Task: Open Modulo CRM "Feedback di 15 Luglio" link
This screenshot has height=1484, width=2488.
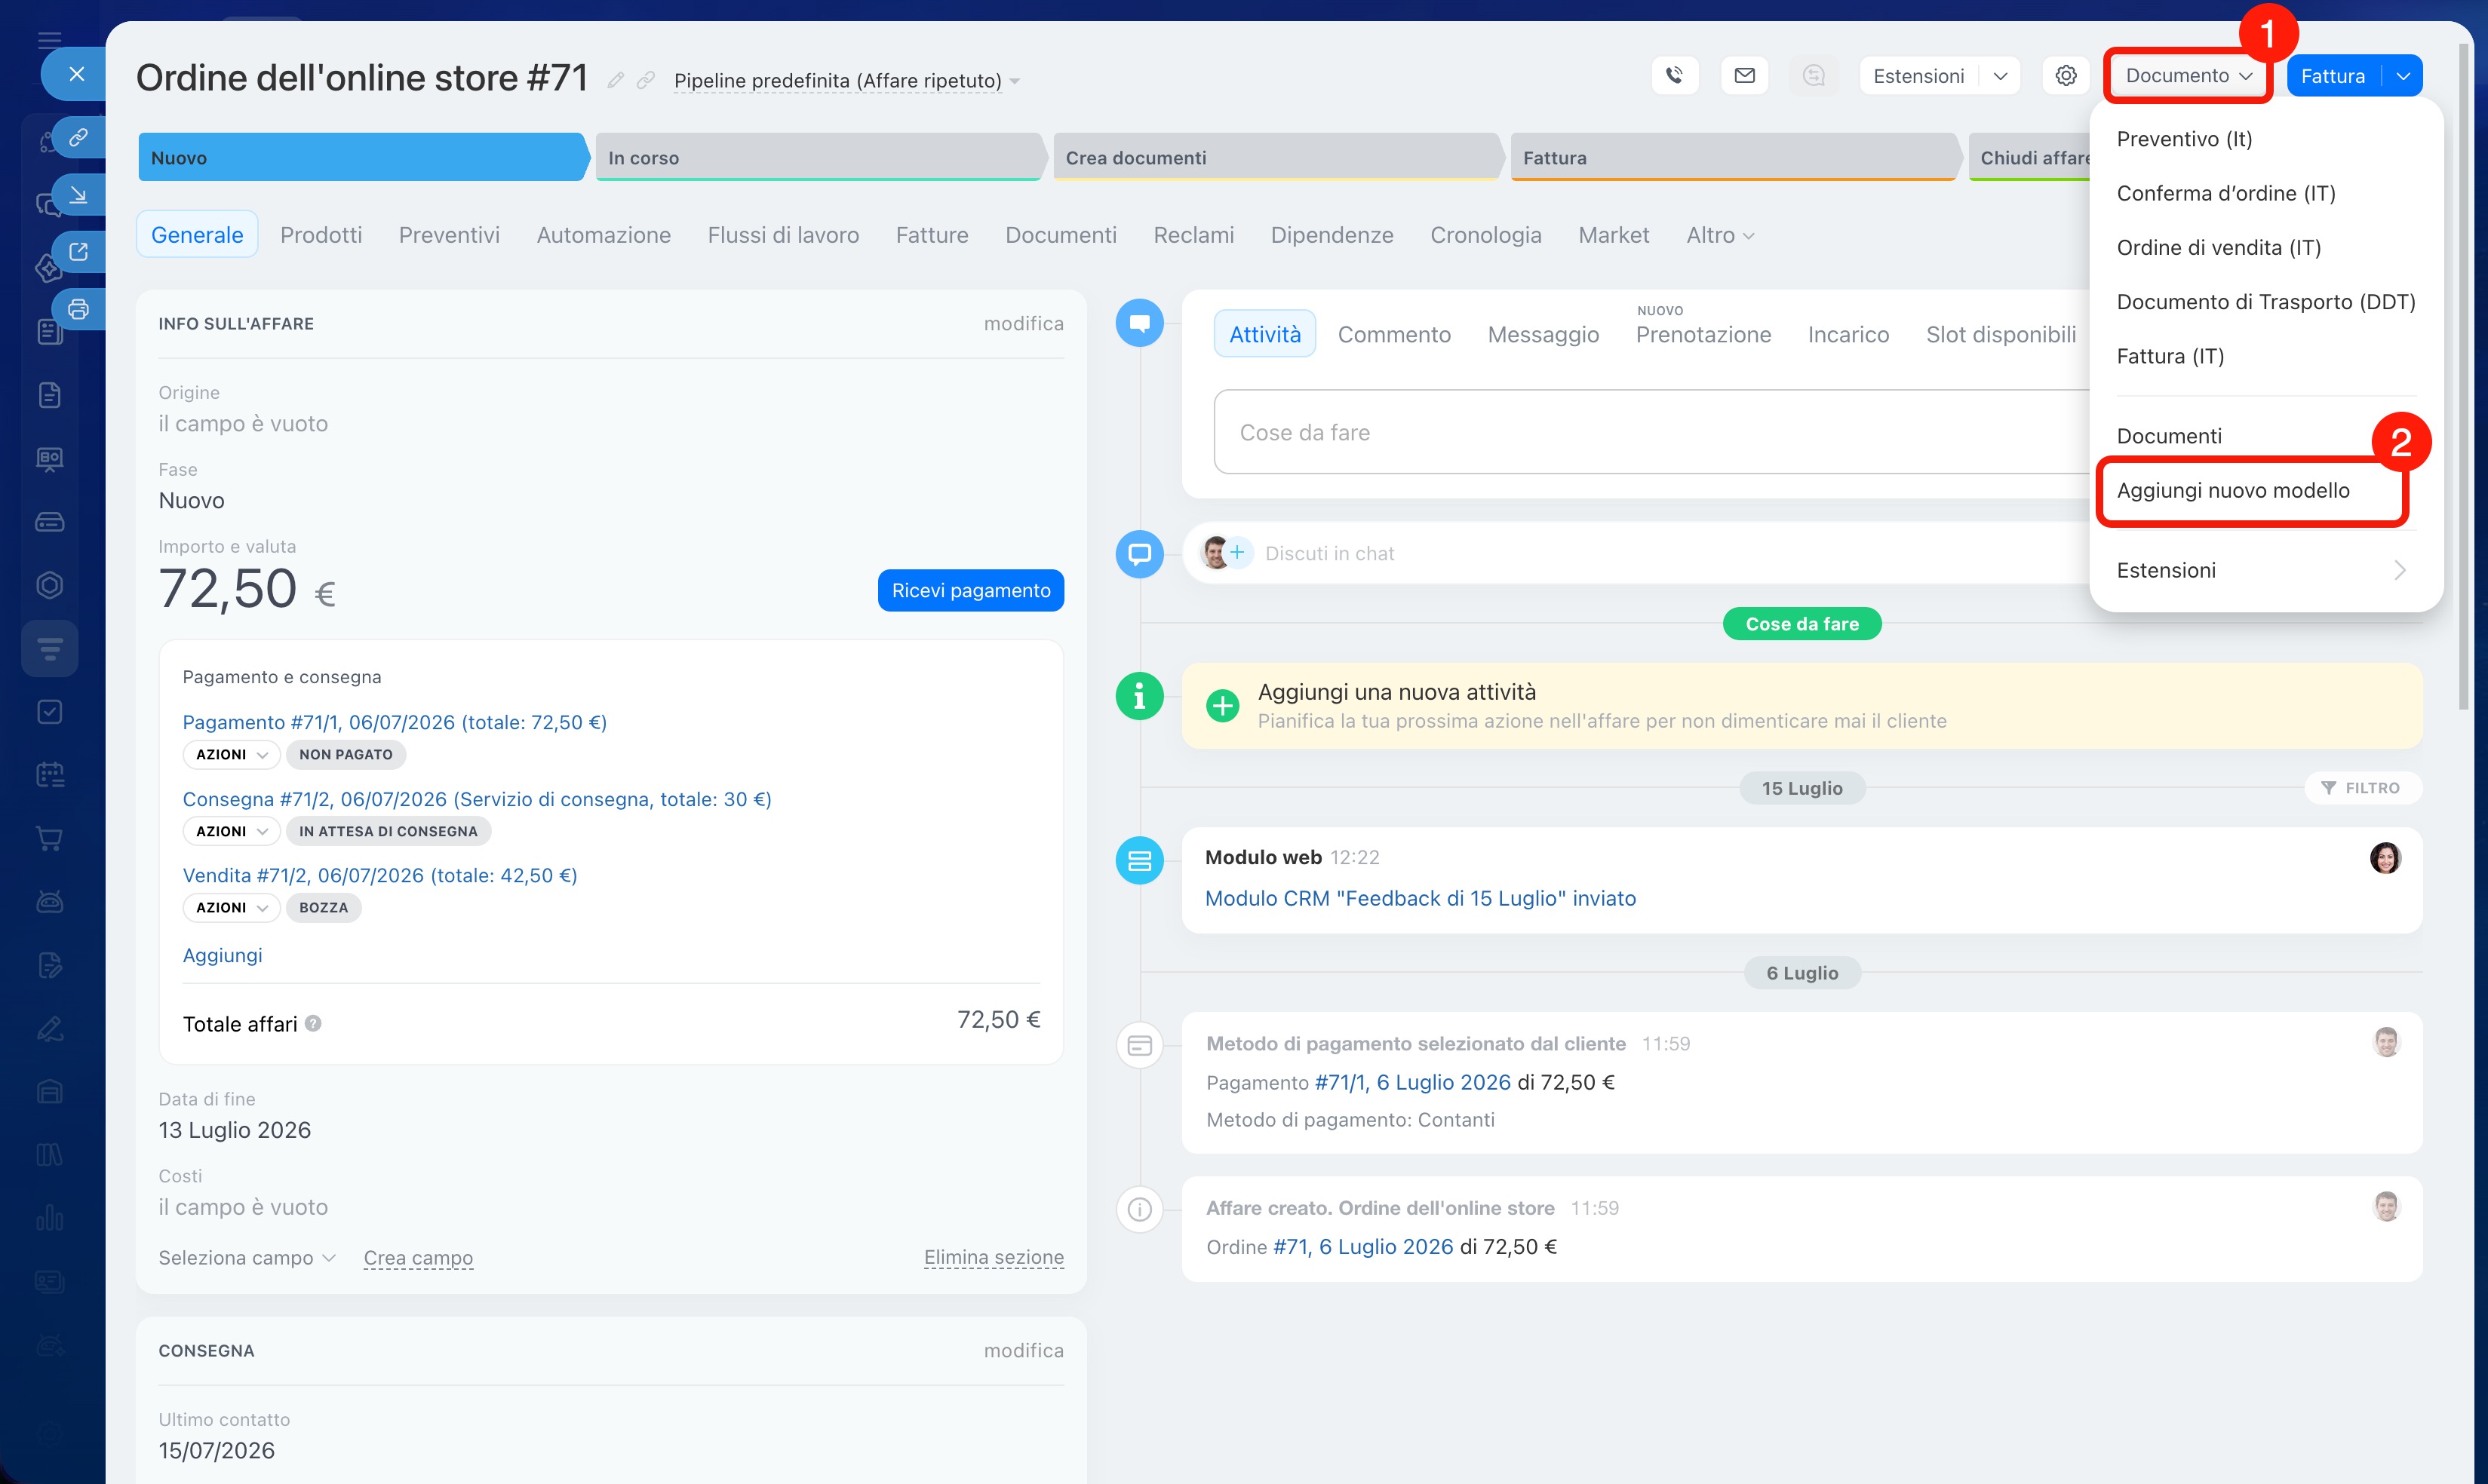Action: [1420, 898]
